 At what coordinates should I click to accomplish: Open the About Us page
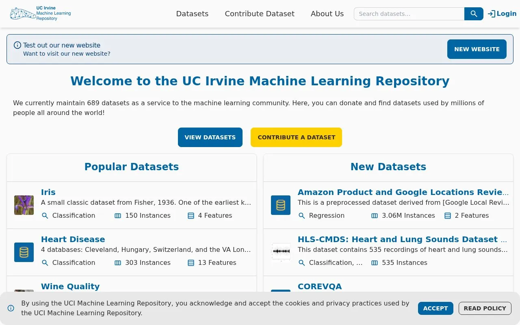[x=327, y=14]
